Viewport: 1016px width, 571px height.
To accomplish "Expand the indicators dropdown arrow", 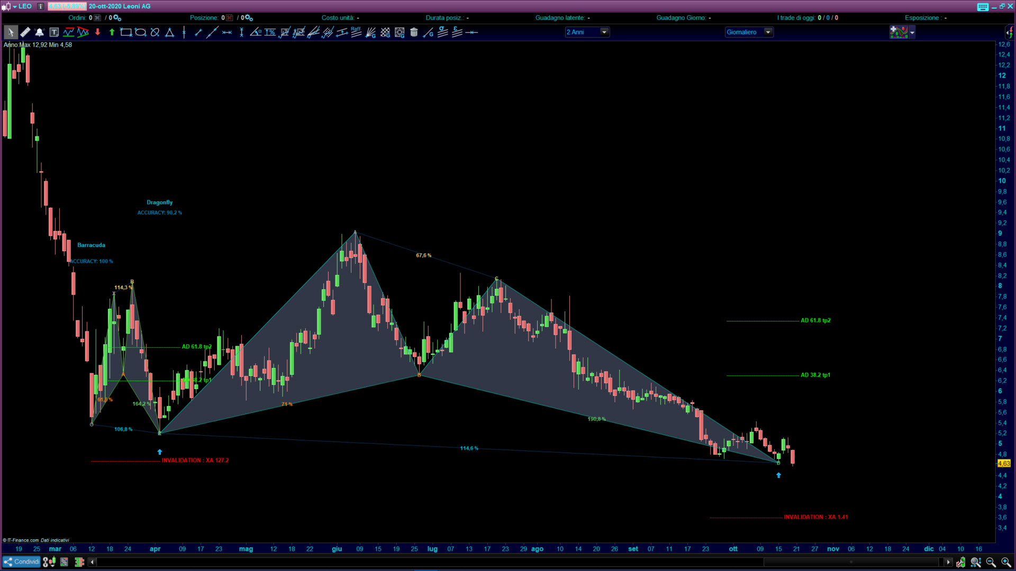I will click(912, 33).
